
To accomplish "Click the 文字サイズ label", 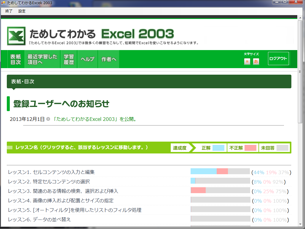I will point(252,54).
